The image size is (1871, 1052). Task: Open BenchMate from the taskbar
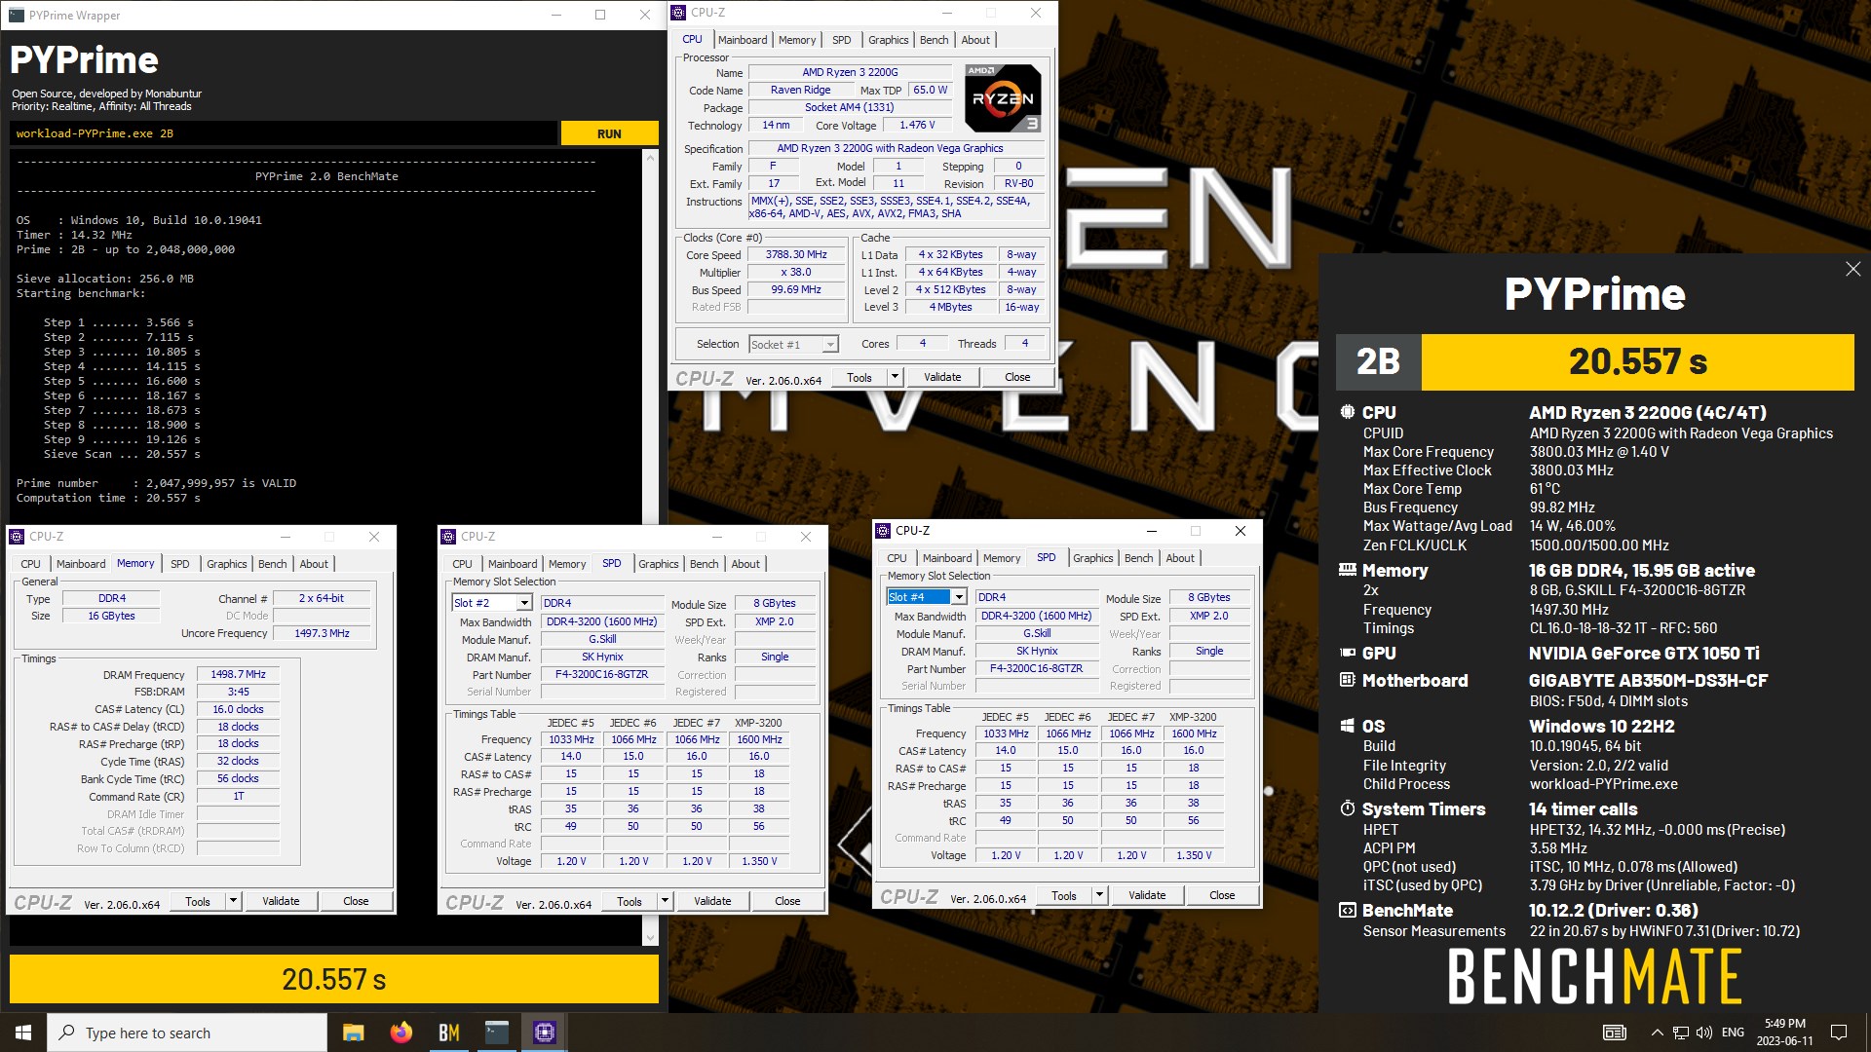[x=449, y=1033]
